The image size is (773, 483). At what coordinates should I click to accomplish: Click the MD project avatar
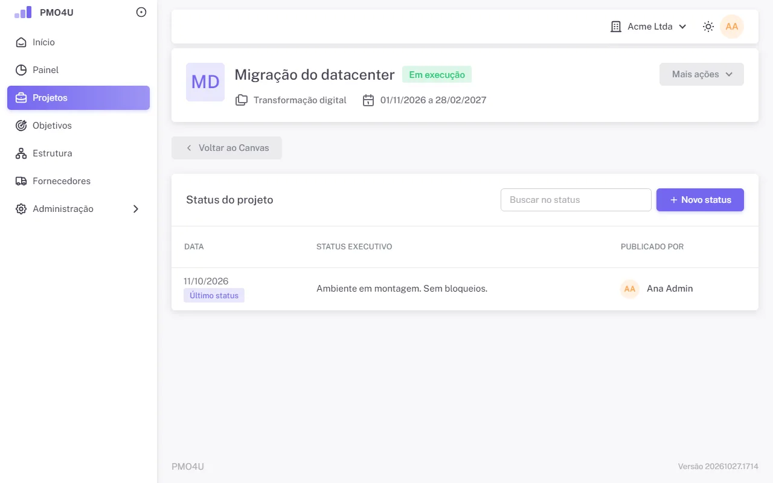coord(205,82)
